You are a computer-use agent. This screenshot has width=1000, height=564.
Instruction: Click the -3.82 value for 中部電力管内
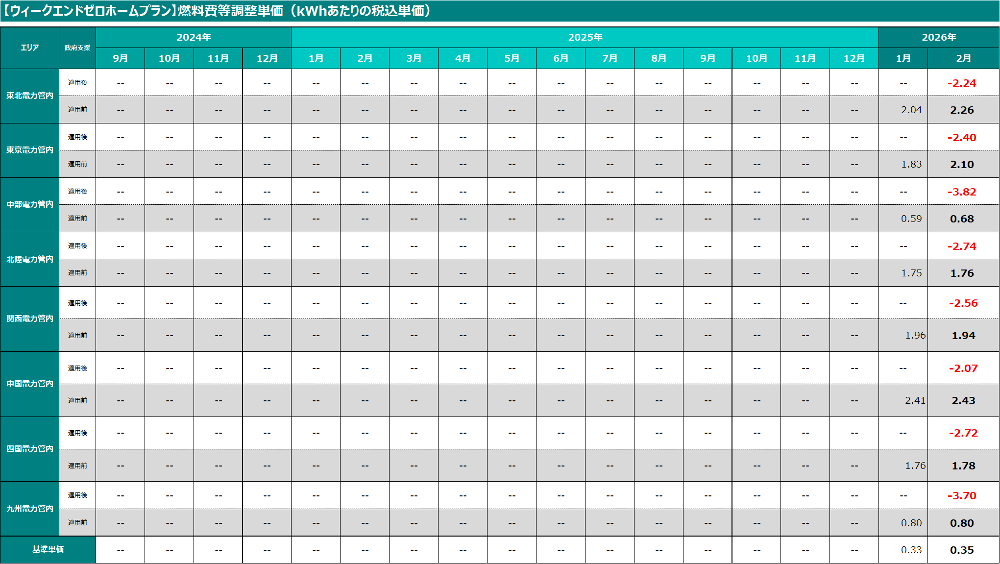[x=962, y=192]
